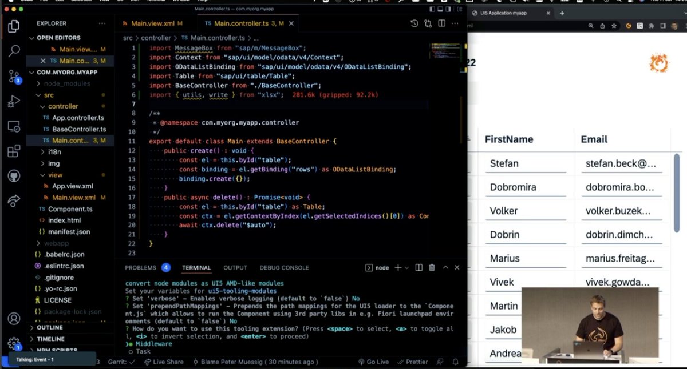Open the Source Control view
687x369 pixels.
pos(14,77)
